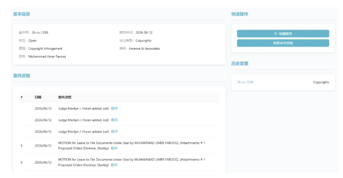Viewport: 343px width, 178px height.
Task: Click the star icon in 收藏案件 button
Action: tap(275, 34)
